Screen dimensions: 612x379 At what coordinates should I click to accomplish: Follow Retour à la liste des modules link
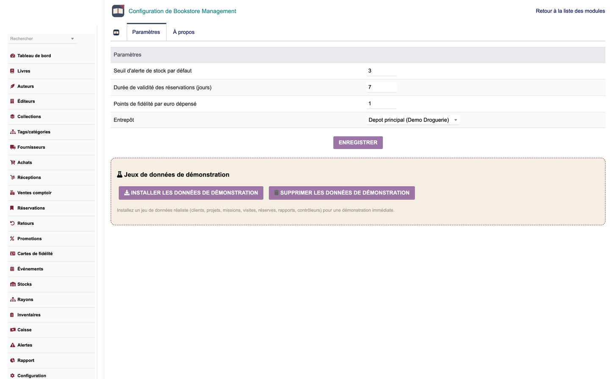click(x=570, y=11)
